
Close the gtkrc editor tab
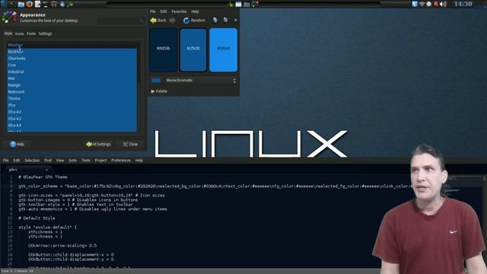[46, 170]
